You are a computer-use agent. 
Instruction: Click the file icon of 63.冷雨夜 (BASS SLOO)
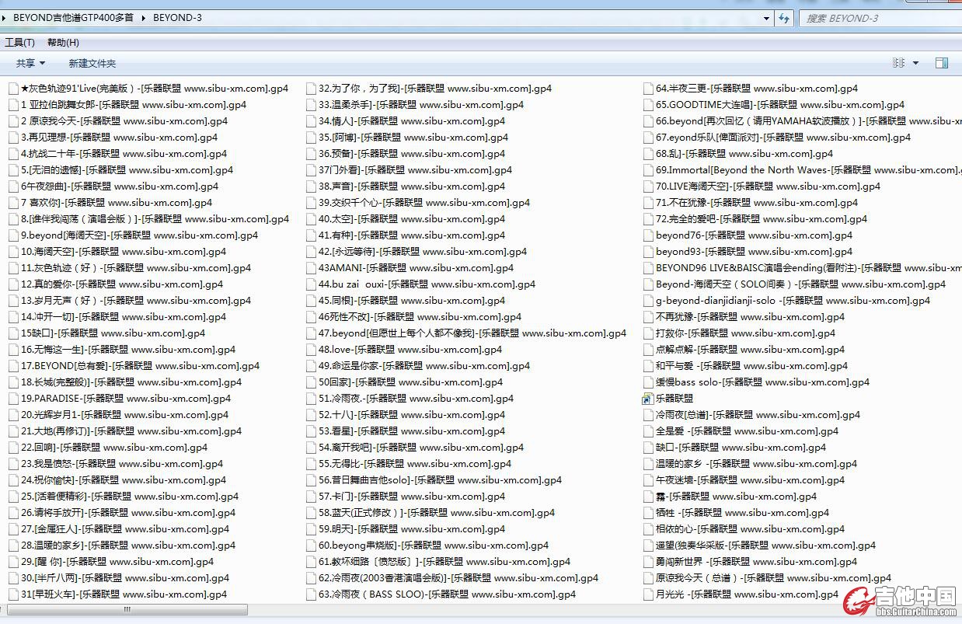coord(311,594)
